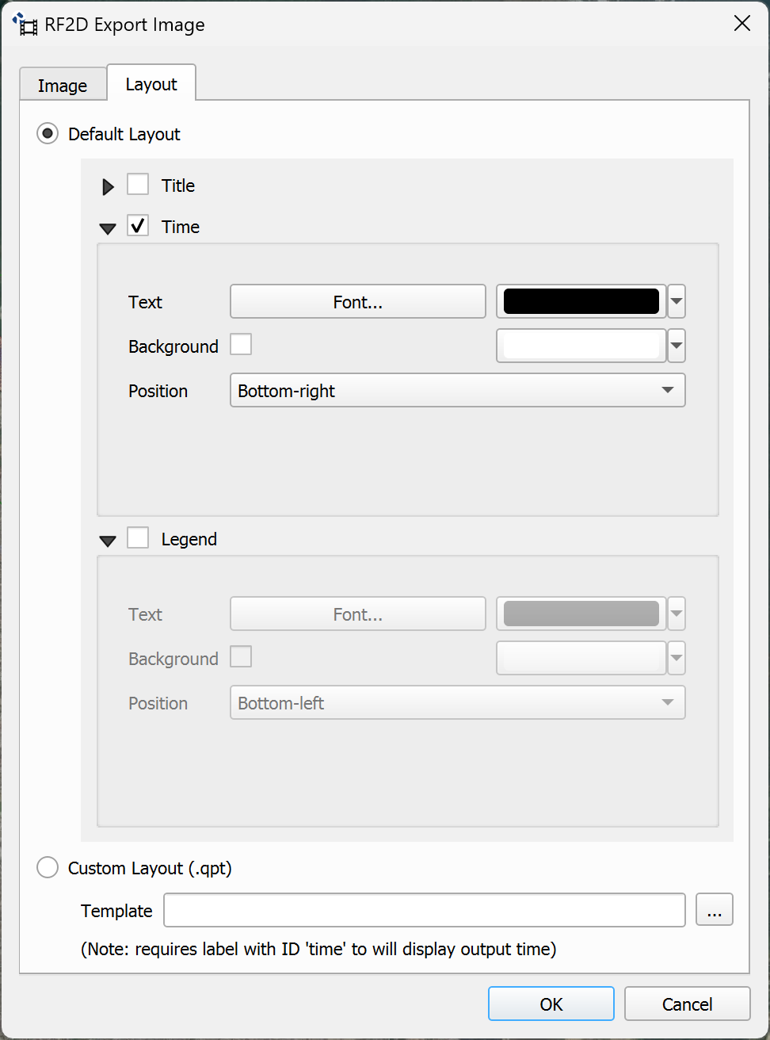
Task: Browse for template with the ... button
Action: pos(714,910)
